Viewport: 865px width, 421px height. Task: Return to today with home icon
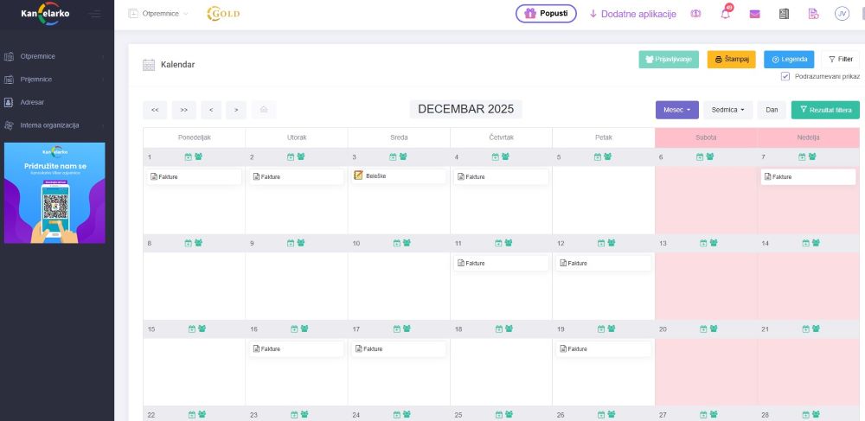tap(264, 110)
